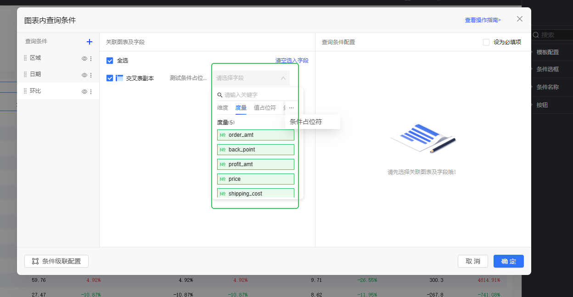Click the cascade icon on 条件级联配置 button

click(x=35, y=261)
